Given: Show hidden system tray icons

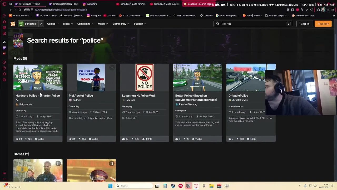Looking at the screenshot, I should [x=300, y=186].
